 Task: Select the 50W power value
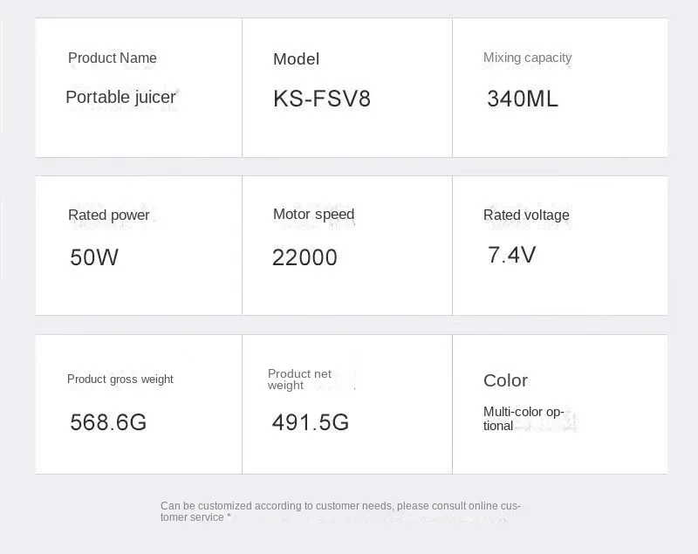coord(94,257)
